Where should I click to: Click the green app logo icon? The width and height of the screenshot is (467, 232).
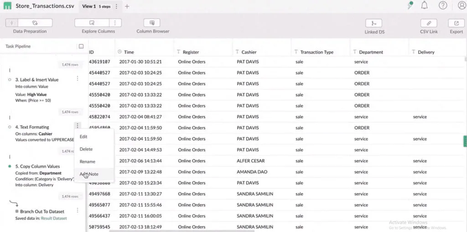click(x=7, y=6)
